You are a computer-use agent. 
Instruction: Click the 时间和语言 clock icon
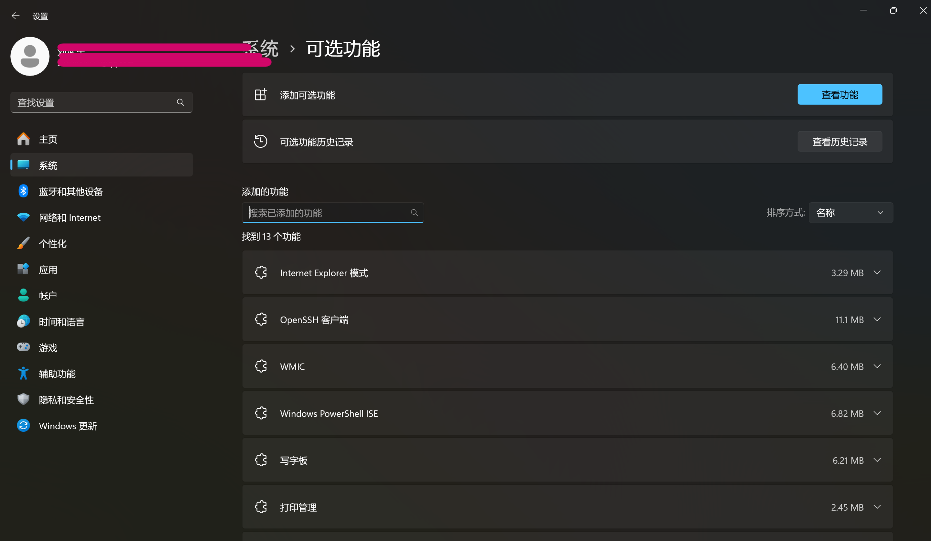coord(23,321)
